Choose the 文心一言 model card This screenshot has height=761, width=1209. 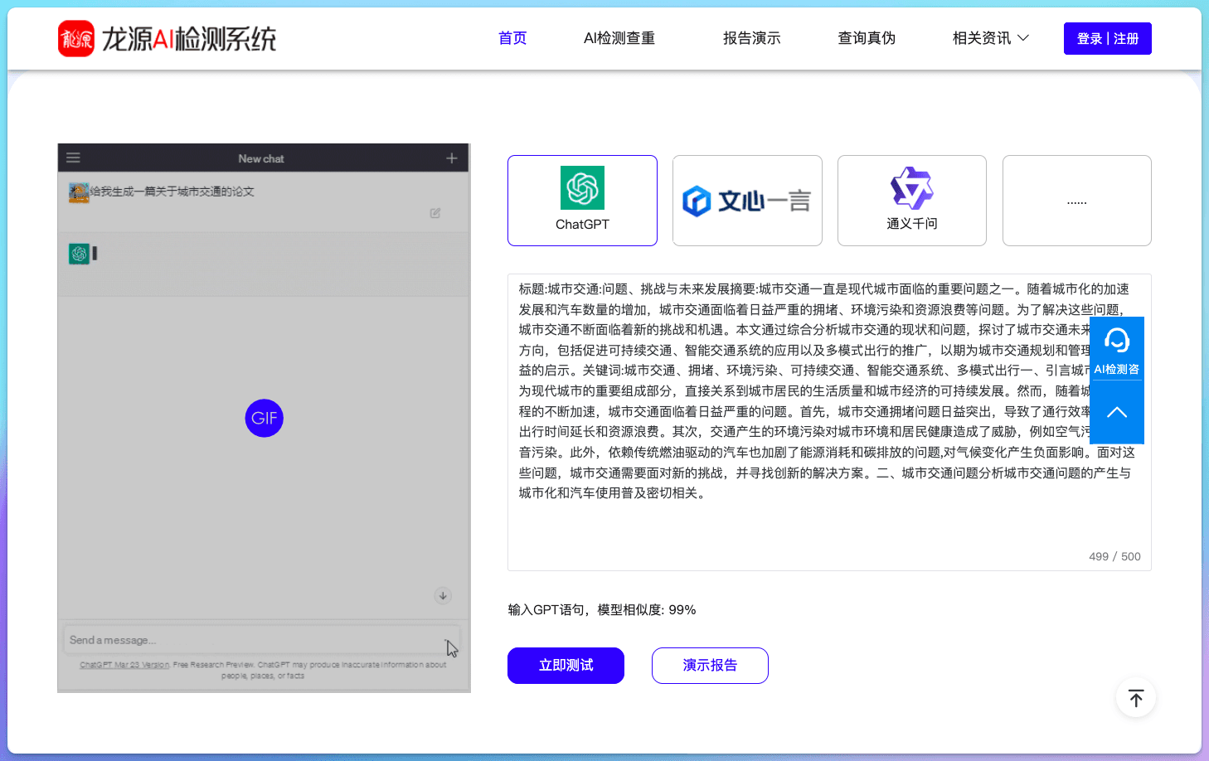(747, 201)
